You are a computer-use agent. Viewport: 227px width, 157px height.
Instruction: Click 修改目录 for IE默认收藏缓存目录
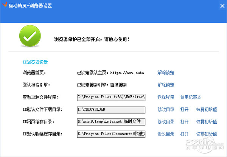(x=166, y=134)
